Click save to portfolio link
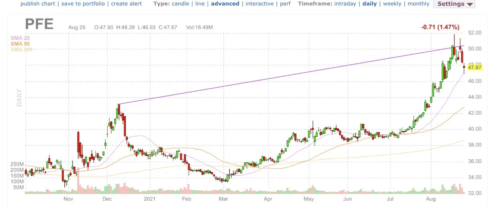This screenshot has height=208, width=494. (x=83, y=3)
